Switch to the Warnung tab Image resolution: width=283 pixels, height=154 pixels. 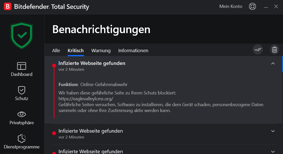coord(101,51)
